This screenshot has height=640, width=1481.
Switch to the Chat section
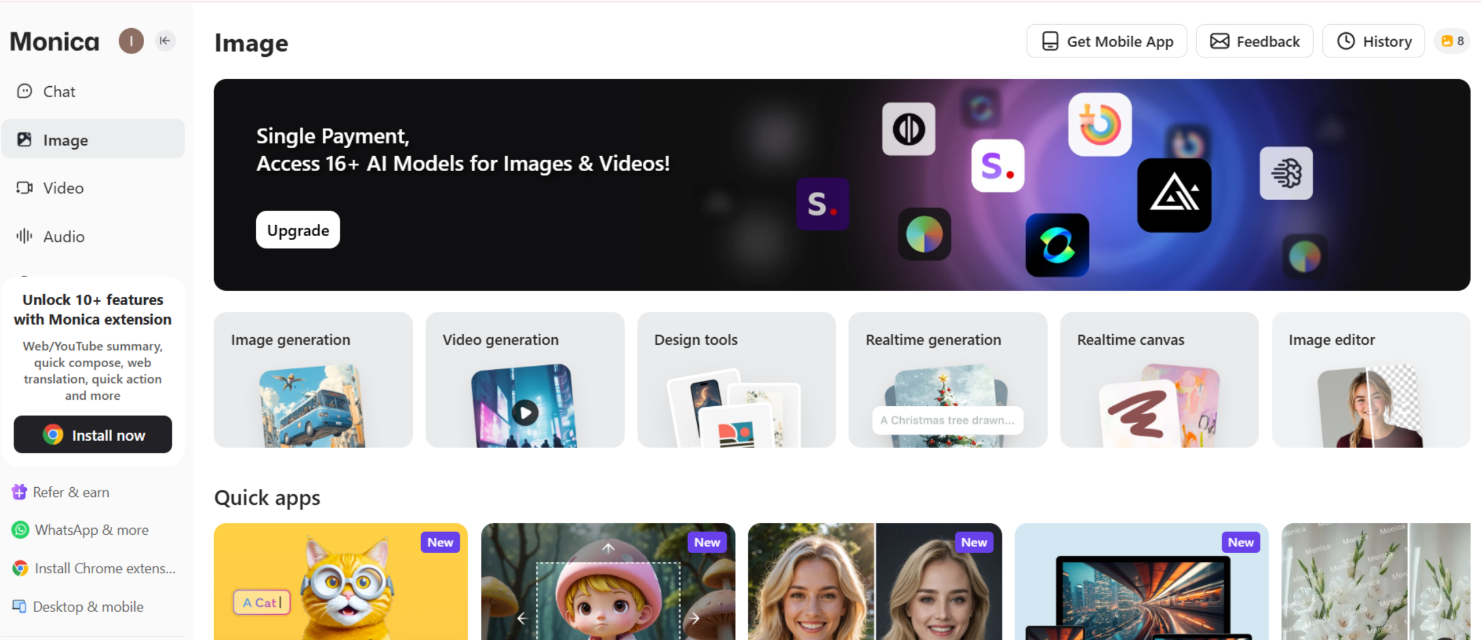coord(59,91)
